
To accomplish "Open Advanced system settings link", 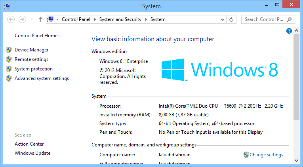I will click(42, 78).
